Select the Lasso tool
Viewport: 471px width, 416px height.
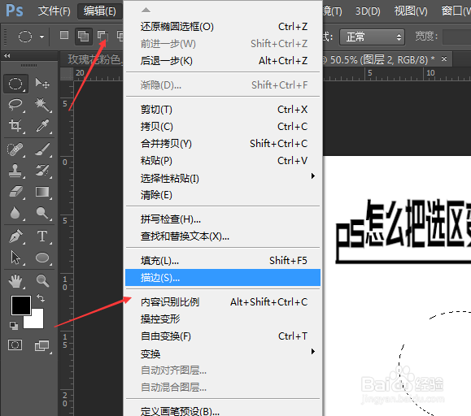pyautogui.click(x=15, y=105)
